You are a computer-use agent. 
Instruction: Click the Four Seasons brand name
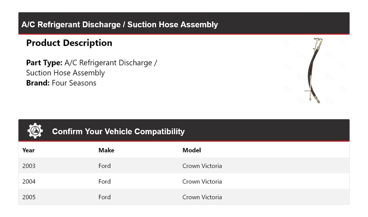pyautogui.click(x=74, y=83)
